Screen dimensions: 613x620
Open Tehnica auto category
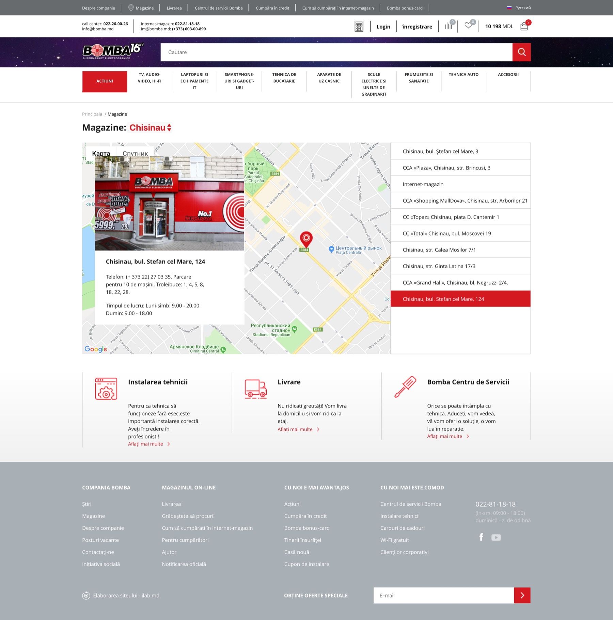(463, 75)
